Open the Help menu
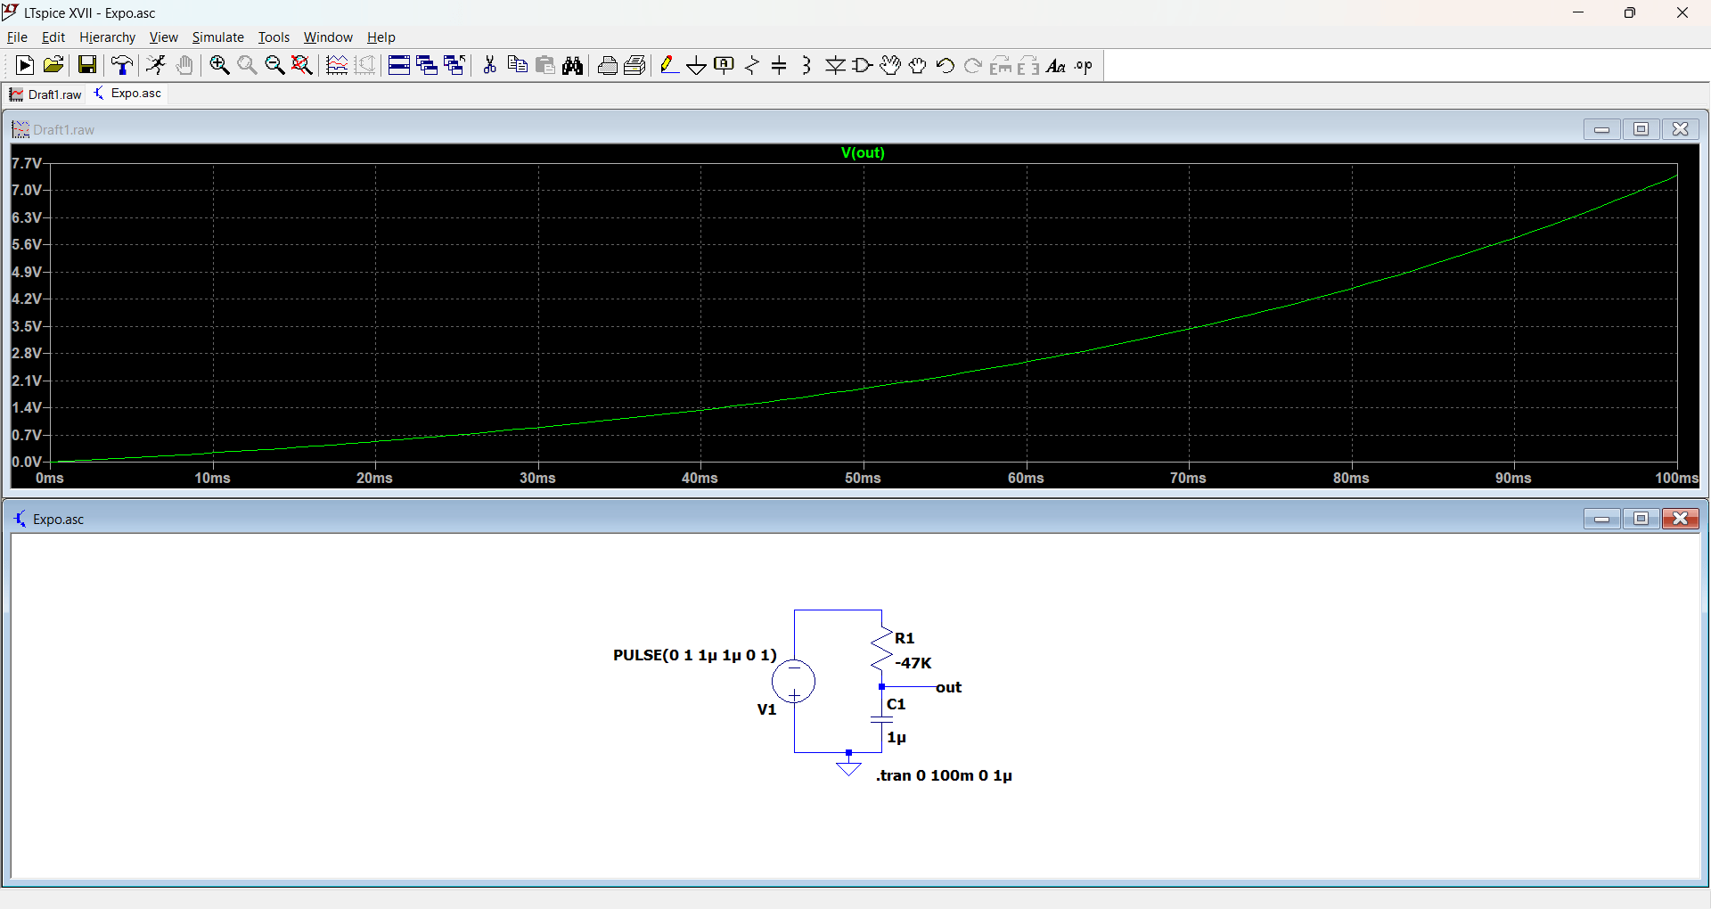Viewport: 1711px width, 909px height. pos(381,37)
